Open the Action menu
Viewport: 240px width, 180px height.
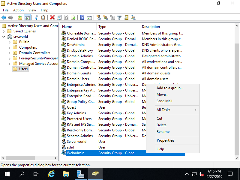point(18,10)
